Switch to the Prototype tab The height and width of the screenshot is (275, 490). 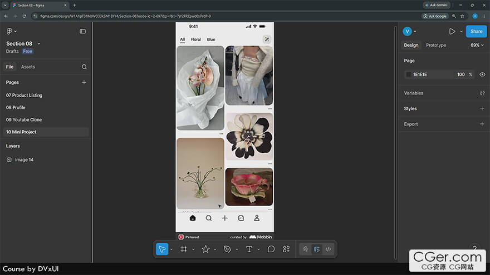coord(436,45)
